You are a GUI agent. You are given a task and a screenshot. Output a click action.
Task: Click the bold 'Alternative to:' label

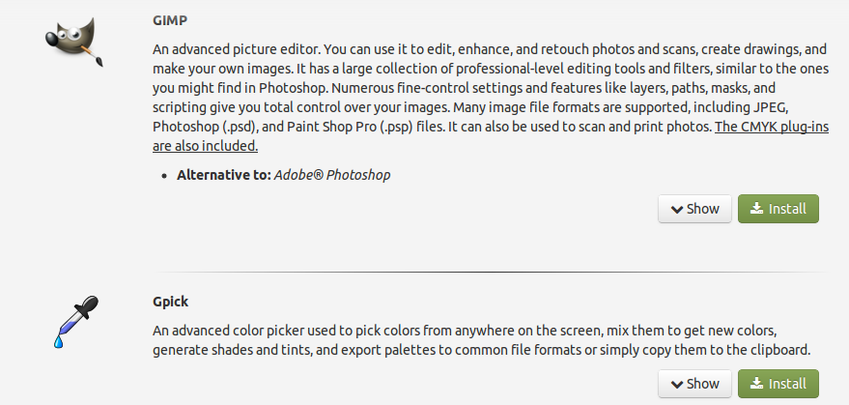223,175
